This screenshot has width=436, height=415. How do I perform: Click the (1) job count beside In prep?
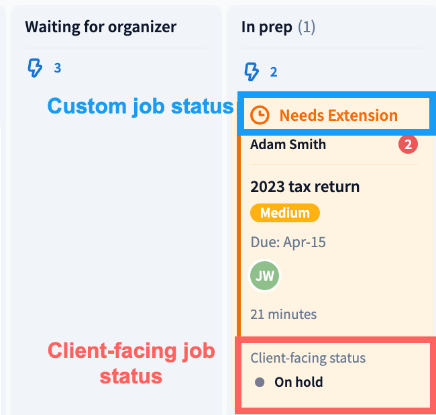pyautogui.click(x=306, y=27)
